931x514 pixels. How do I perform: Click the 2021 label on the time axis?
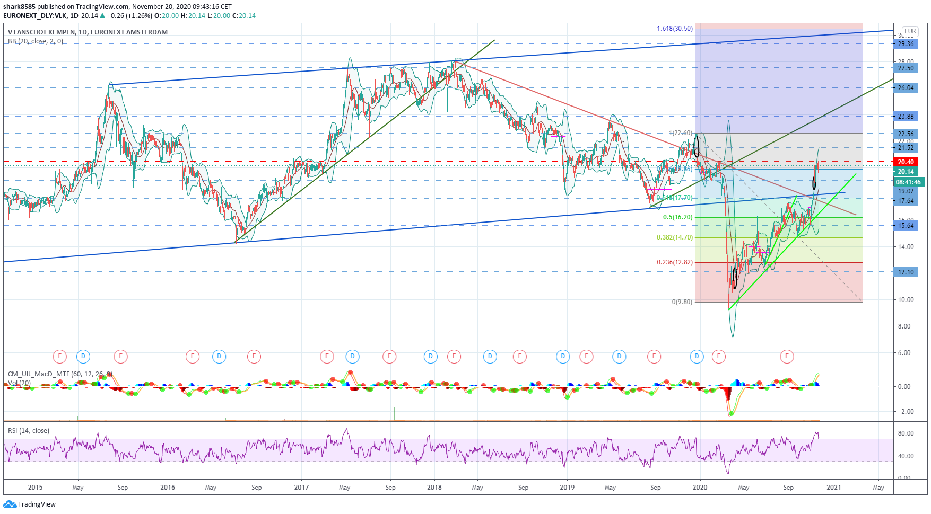click(x=834, y=488)
